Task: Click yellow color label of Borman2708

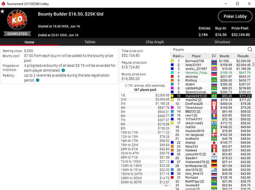Action: pyautogui.click(x=172, y=61)
